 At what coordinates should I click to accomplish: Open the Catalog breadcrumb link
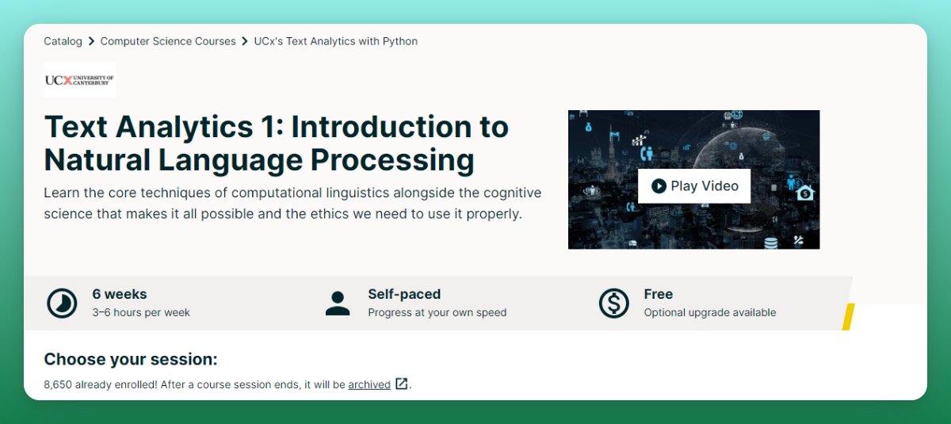[x=63, y=41]
